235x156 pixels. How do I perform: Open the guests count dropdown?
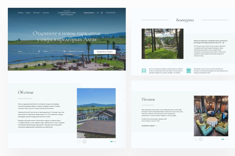click(x=79, y=51)
